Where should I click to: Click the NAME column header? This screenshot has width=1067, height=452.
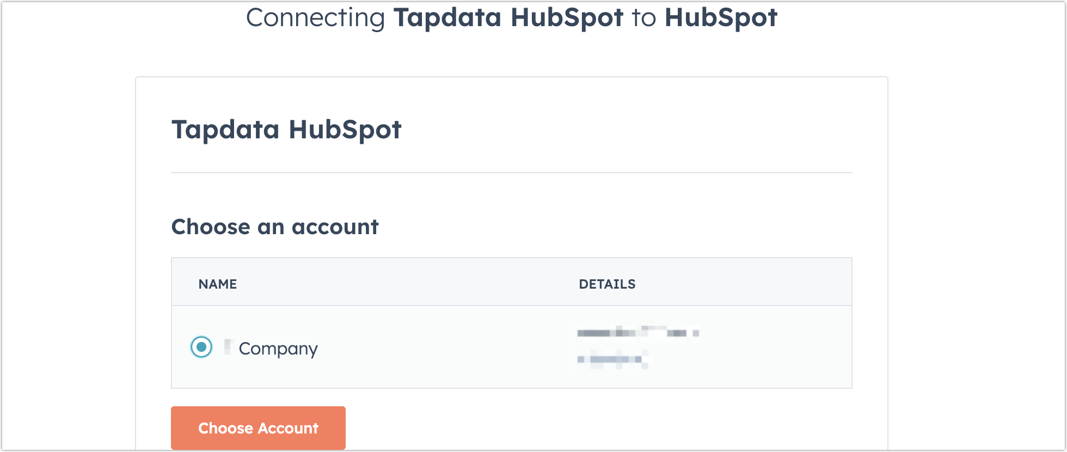point(217,284)
